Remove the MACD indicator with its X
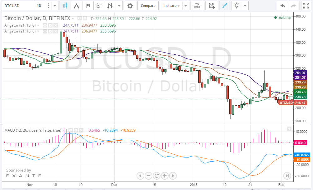 (81, 130)
